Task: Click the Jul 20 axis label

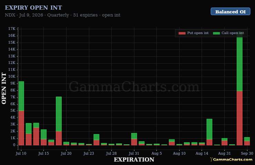Action: [66, 153]
